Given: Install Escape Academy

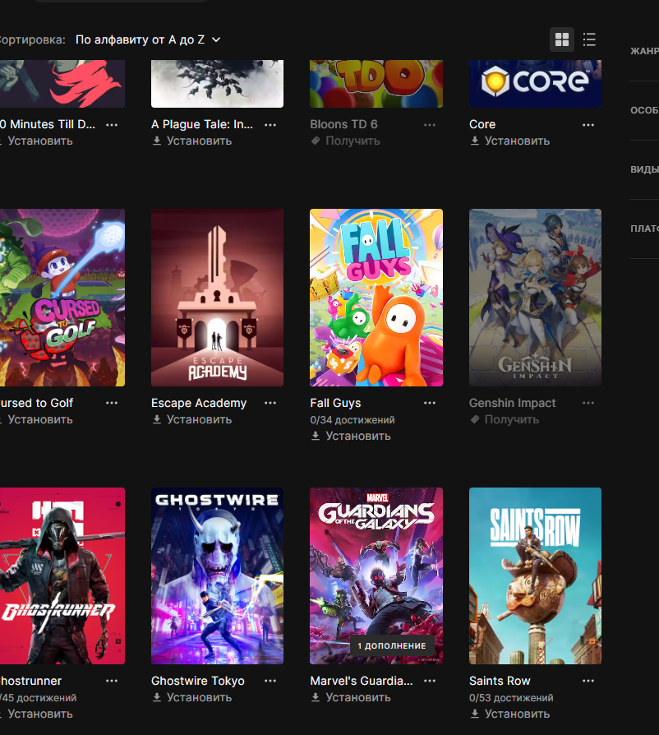Looking at the screenshot, I should (x=192, y=419).
